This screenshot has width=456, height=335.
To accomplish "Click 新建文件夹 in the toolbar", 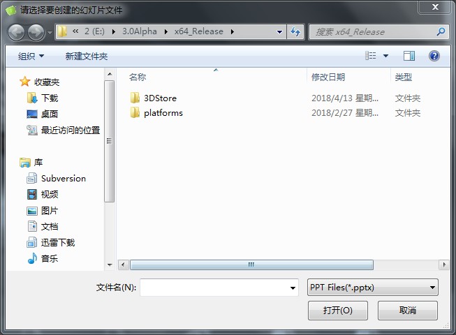I will 87,56.
